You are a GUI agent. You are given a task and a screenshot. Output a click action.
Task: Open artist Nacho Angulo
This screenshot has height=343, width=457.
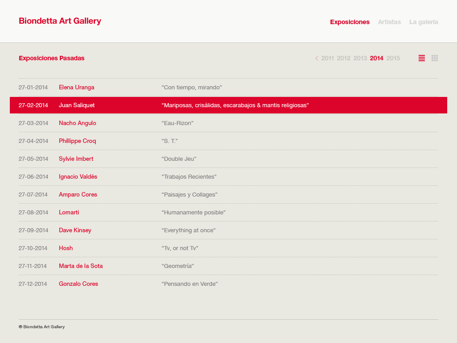(x=77, y=123)
